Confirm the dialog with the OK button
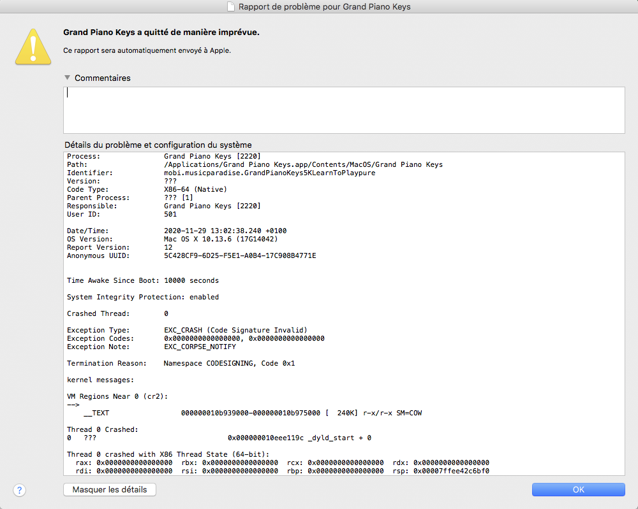Viewport: 638px width, 509px height. 578,489
